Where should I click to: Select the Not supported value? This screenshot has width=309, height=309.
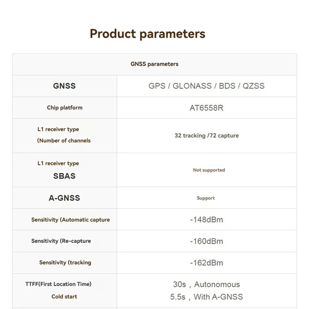tap(209, 170)
